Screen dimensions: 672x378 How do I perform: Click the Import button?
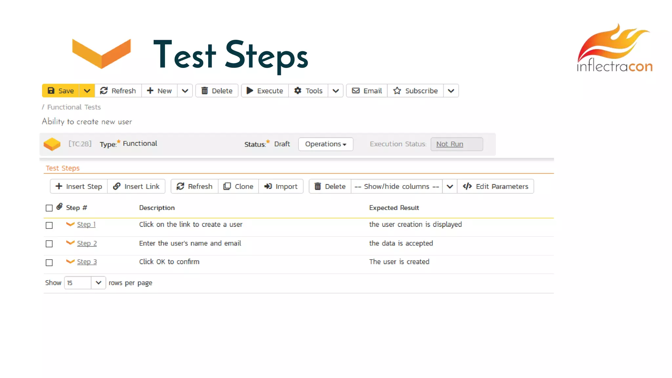click(281, 186)
